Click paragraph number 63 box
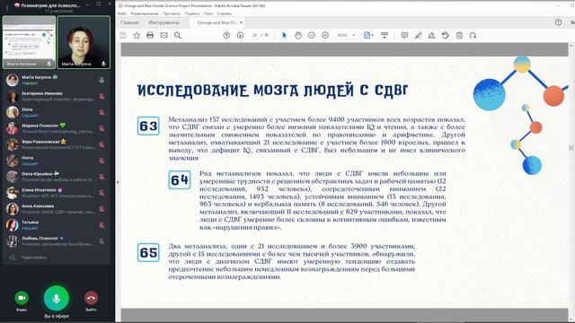 [148, 126]
